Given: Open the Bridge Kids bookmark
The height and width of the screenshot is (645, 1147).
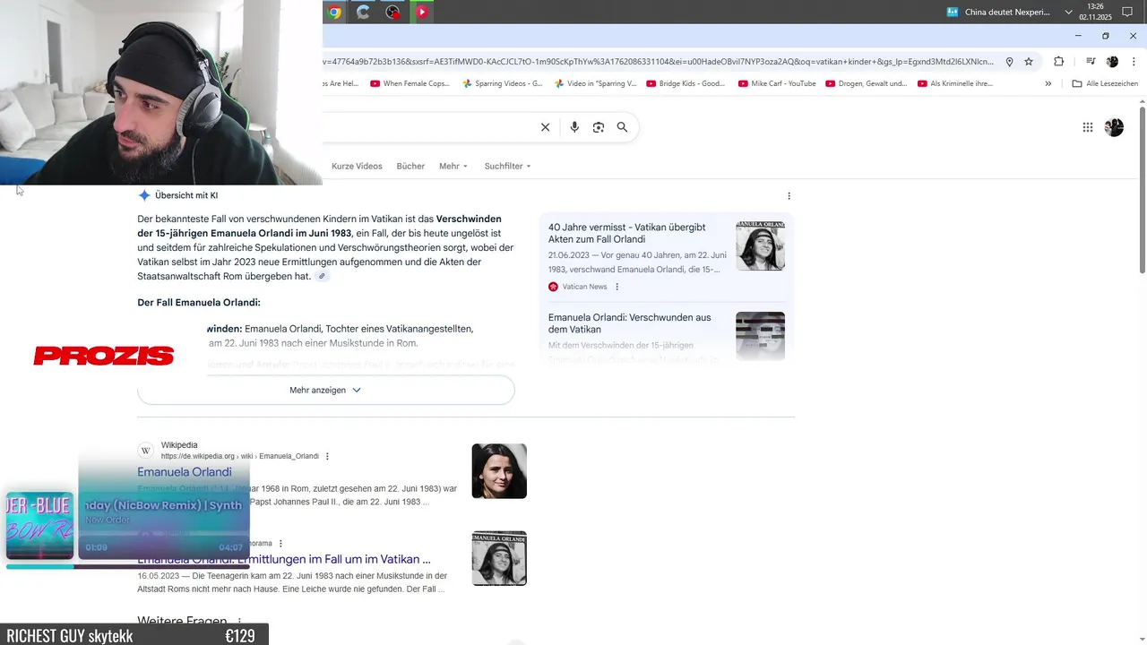Looking at the screenshot, I should pos(685,83).
